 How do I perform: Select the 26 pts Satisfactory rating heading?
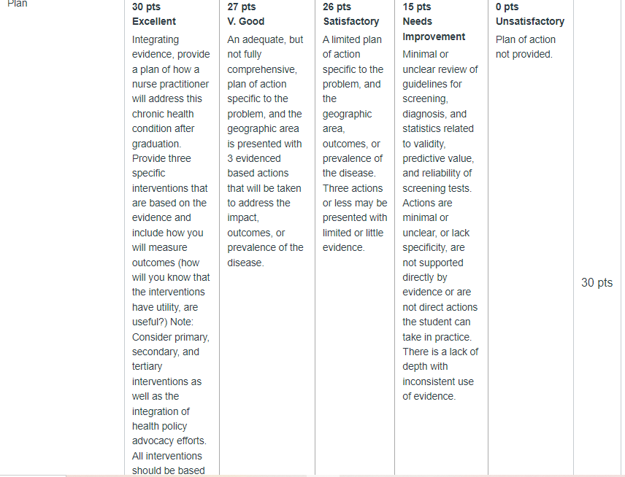350,14
